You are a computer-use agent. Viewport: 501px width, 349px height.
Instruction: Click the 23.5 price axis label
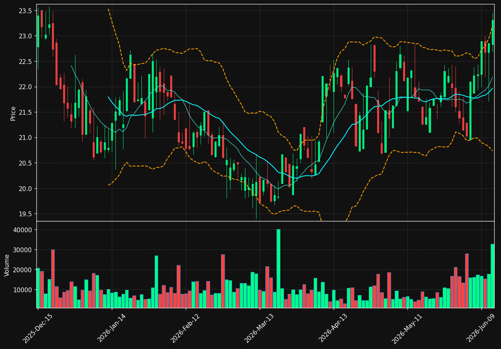25,11
